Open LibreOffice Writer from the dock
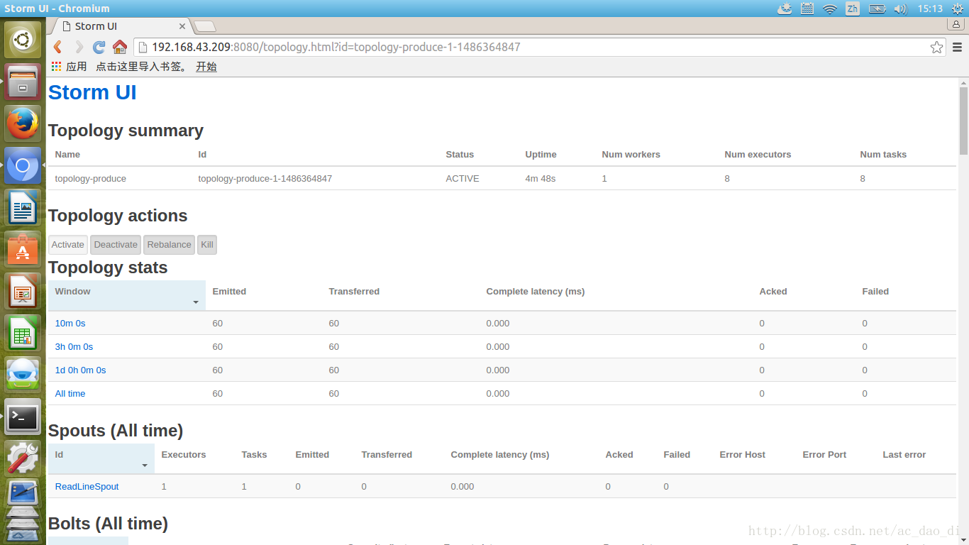Viewport: 969px width, 545px height. coord(23,207)
